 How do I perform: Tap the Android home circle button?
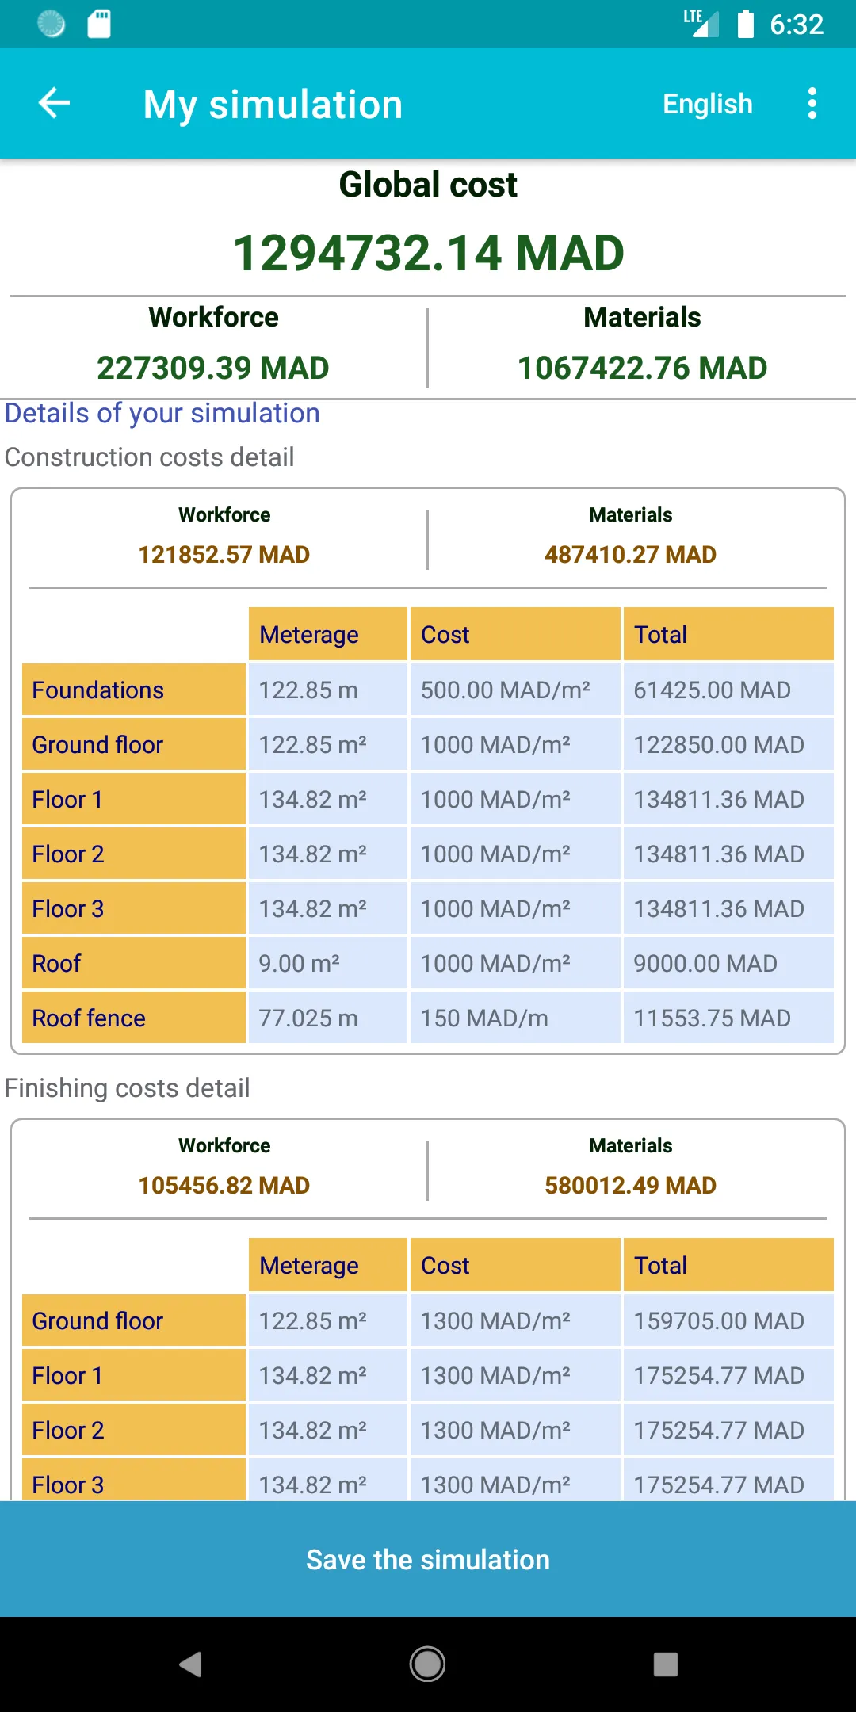(x=428, y=1664)
